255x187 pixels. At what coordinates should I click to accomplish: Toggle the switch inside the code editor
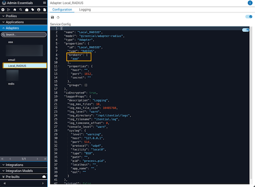pos(246,30)
